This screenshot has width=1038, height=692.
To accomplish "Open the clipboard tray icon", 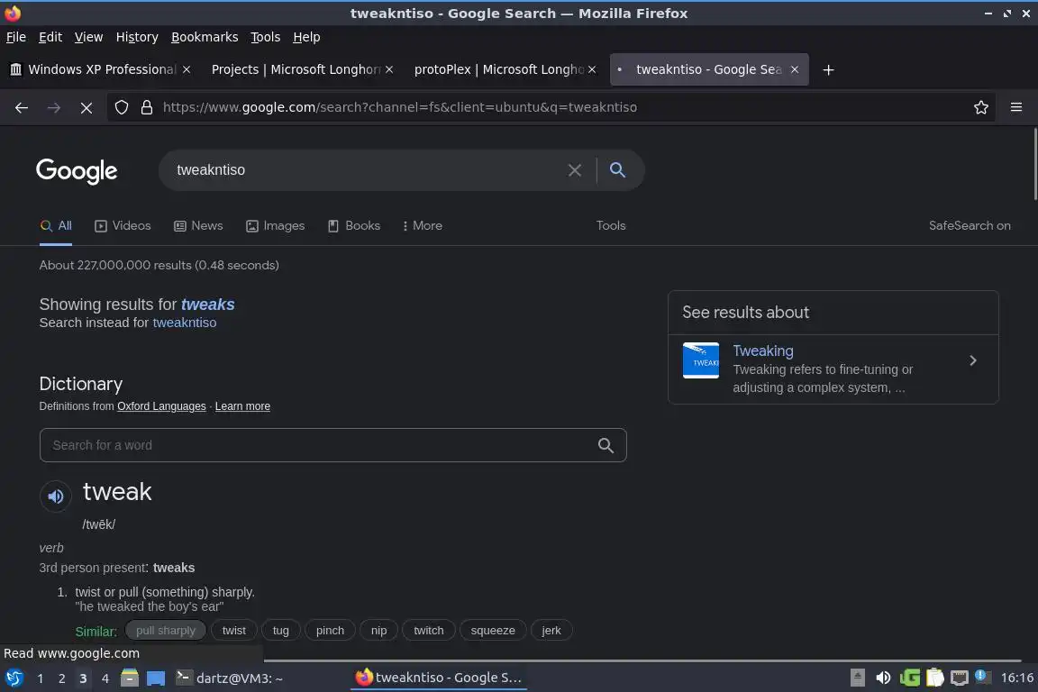I will pos(934,678).
